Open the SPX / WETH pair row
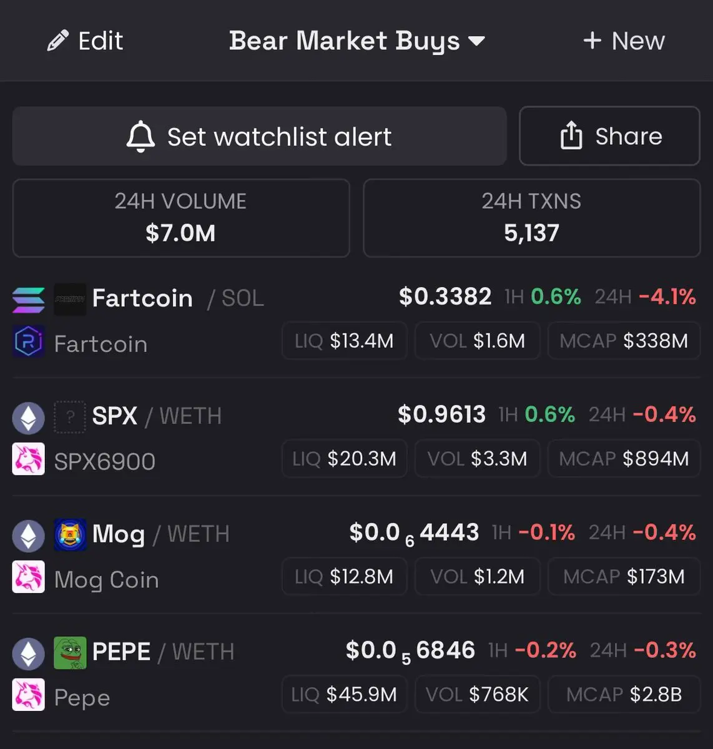The height and width of the screenshot is (749, 713). [x=157, y=416]
